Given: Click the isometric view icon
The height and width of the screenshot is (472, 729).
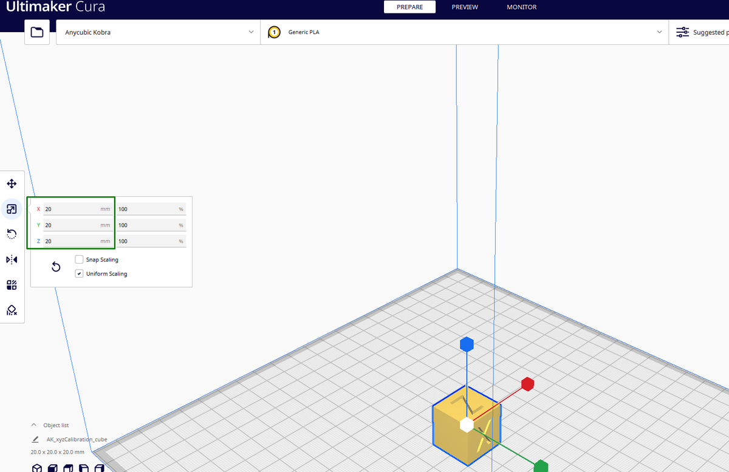Looking at the screenshot, I should 36,468.
